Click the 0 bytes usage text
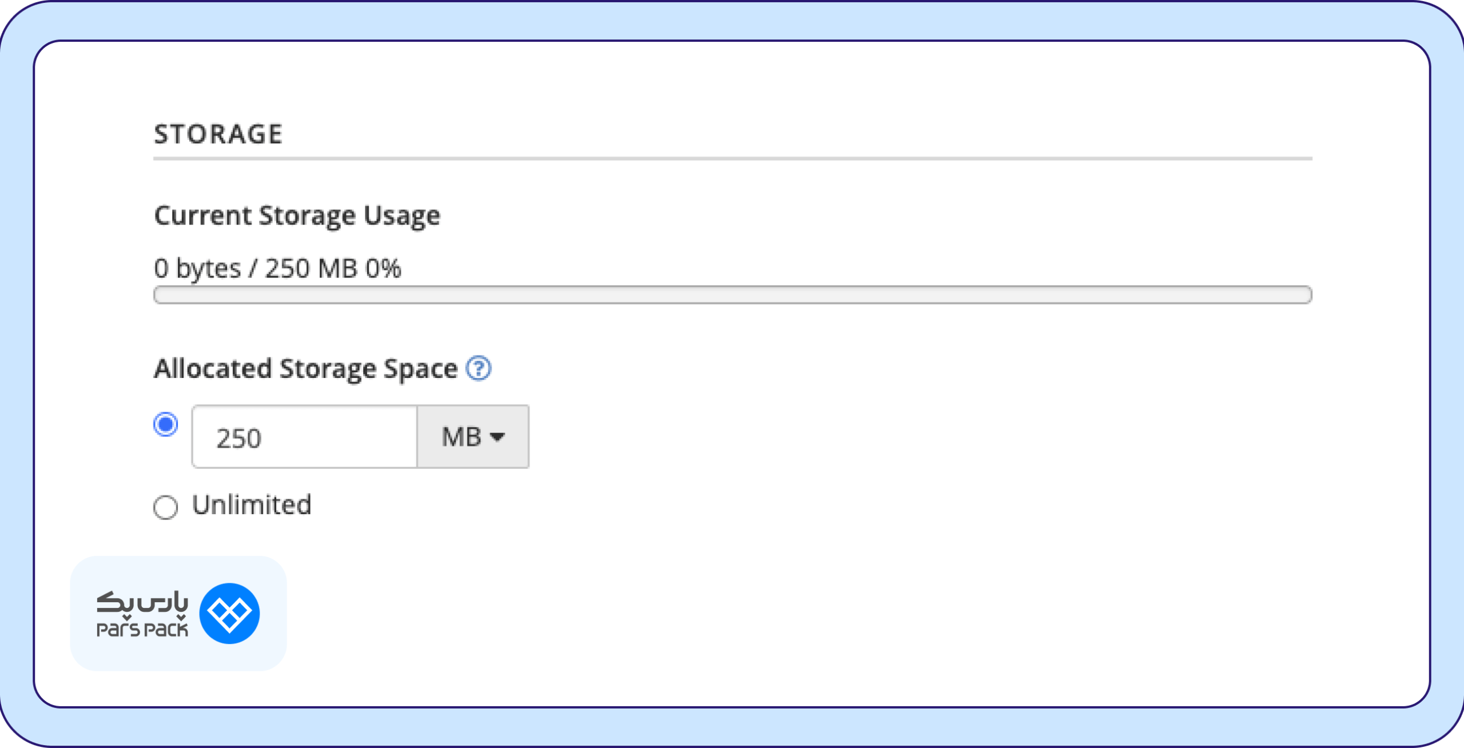The image size is (1464, 748). point(198,269)
